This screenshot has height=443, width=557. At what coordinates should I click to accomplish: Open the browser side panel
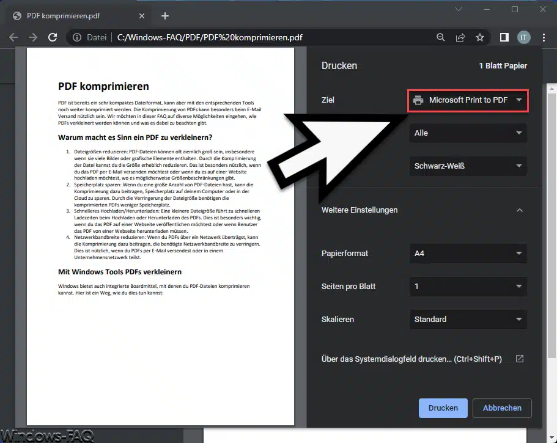point(504,37)
